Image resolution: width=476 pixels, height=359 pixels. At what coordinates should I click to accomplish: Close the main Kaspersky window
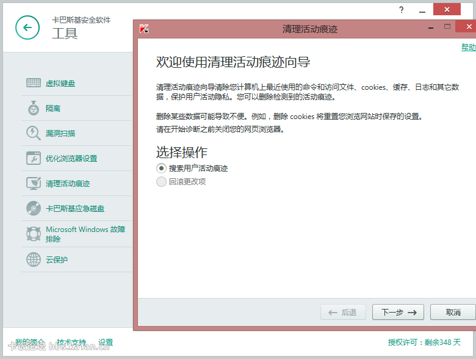(x=447, y=9)
